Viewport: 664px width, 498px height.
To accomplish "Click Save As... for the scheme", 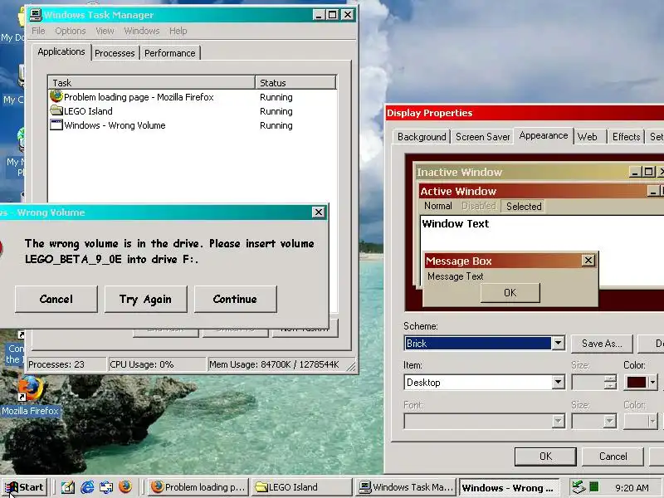I will click(602, 344).
